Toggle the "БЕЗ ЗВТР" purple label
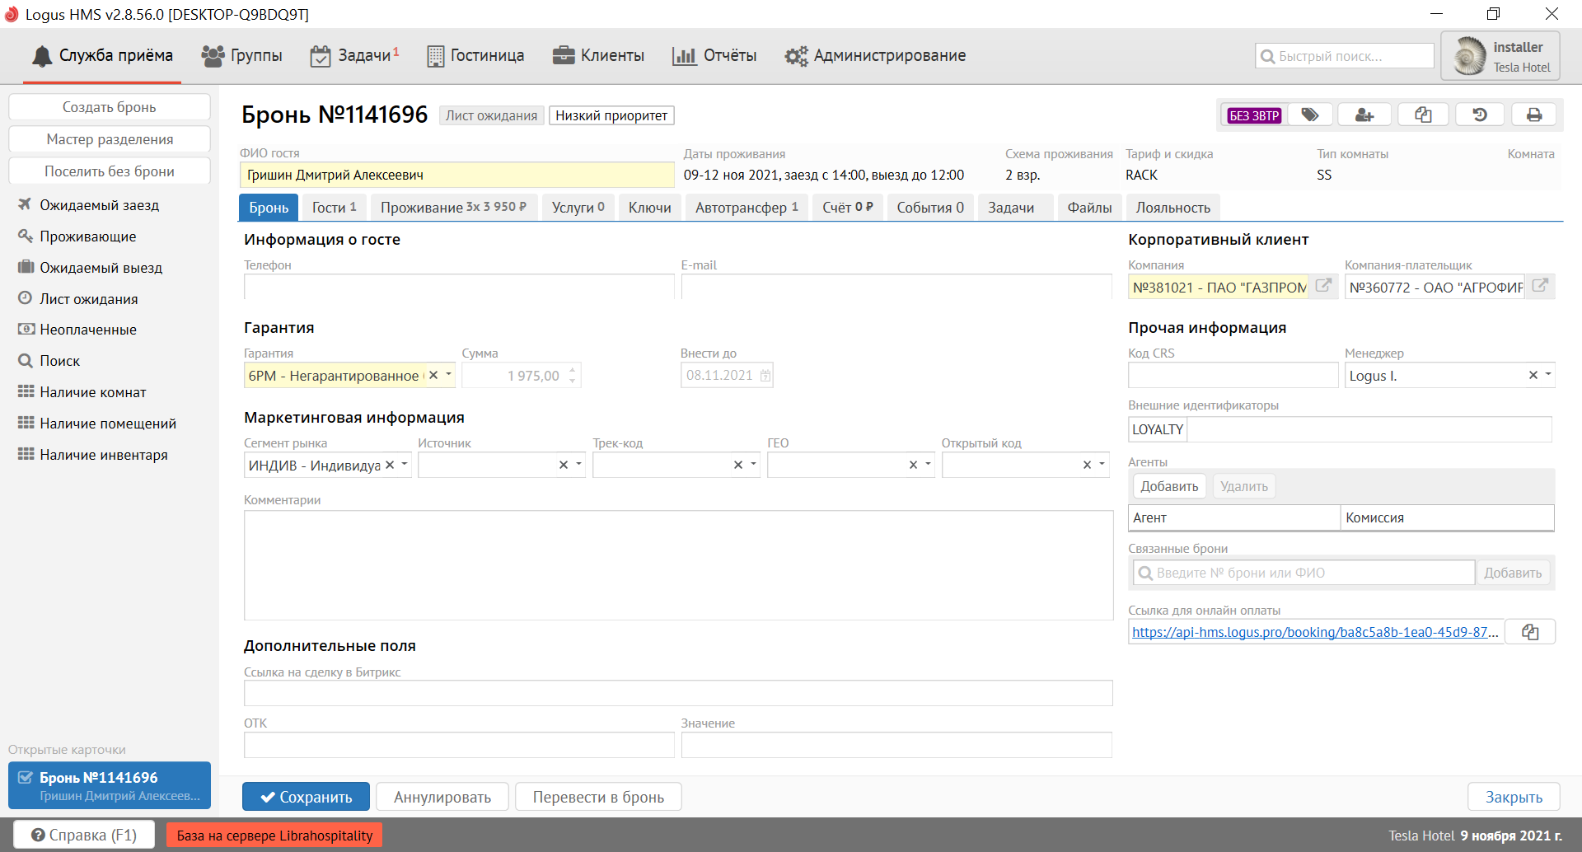 tap(1254, 115)
